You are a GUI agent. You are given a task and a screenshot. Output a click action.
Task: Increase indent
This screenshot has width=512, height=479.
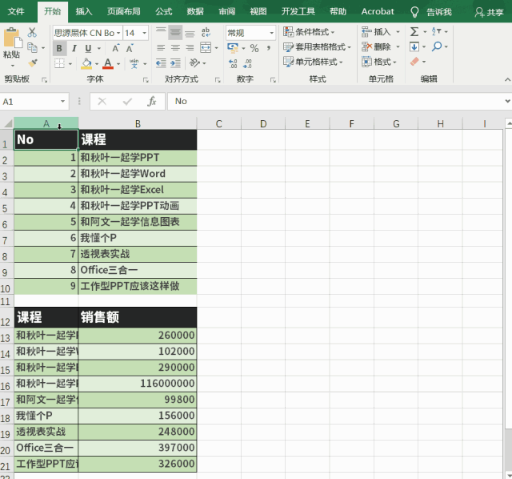(x=175, y=63)
